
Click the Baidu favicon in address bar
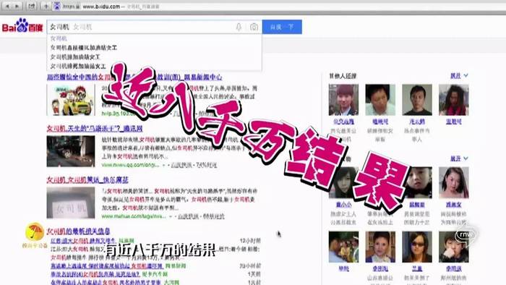pyautogui.click(x=57, y=6)
